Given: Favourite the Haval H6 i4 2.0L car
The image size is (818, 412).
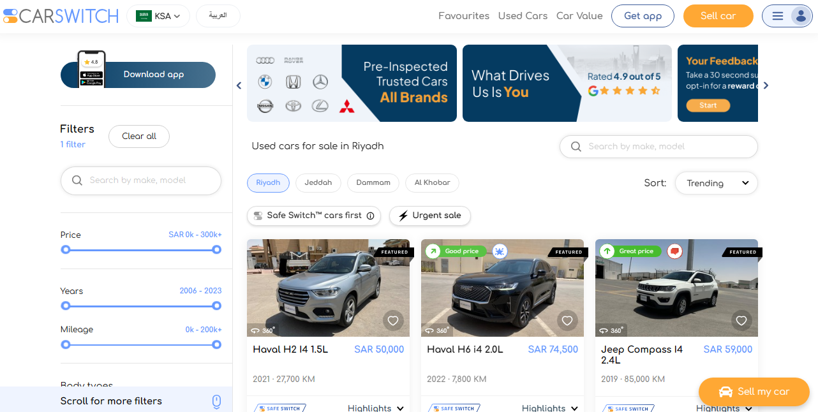Looking at the screenshot, I should (x=567, y=321).
